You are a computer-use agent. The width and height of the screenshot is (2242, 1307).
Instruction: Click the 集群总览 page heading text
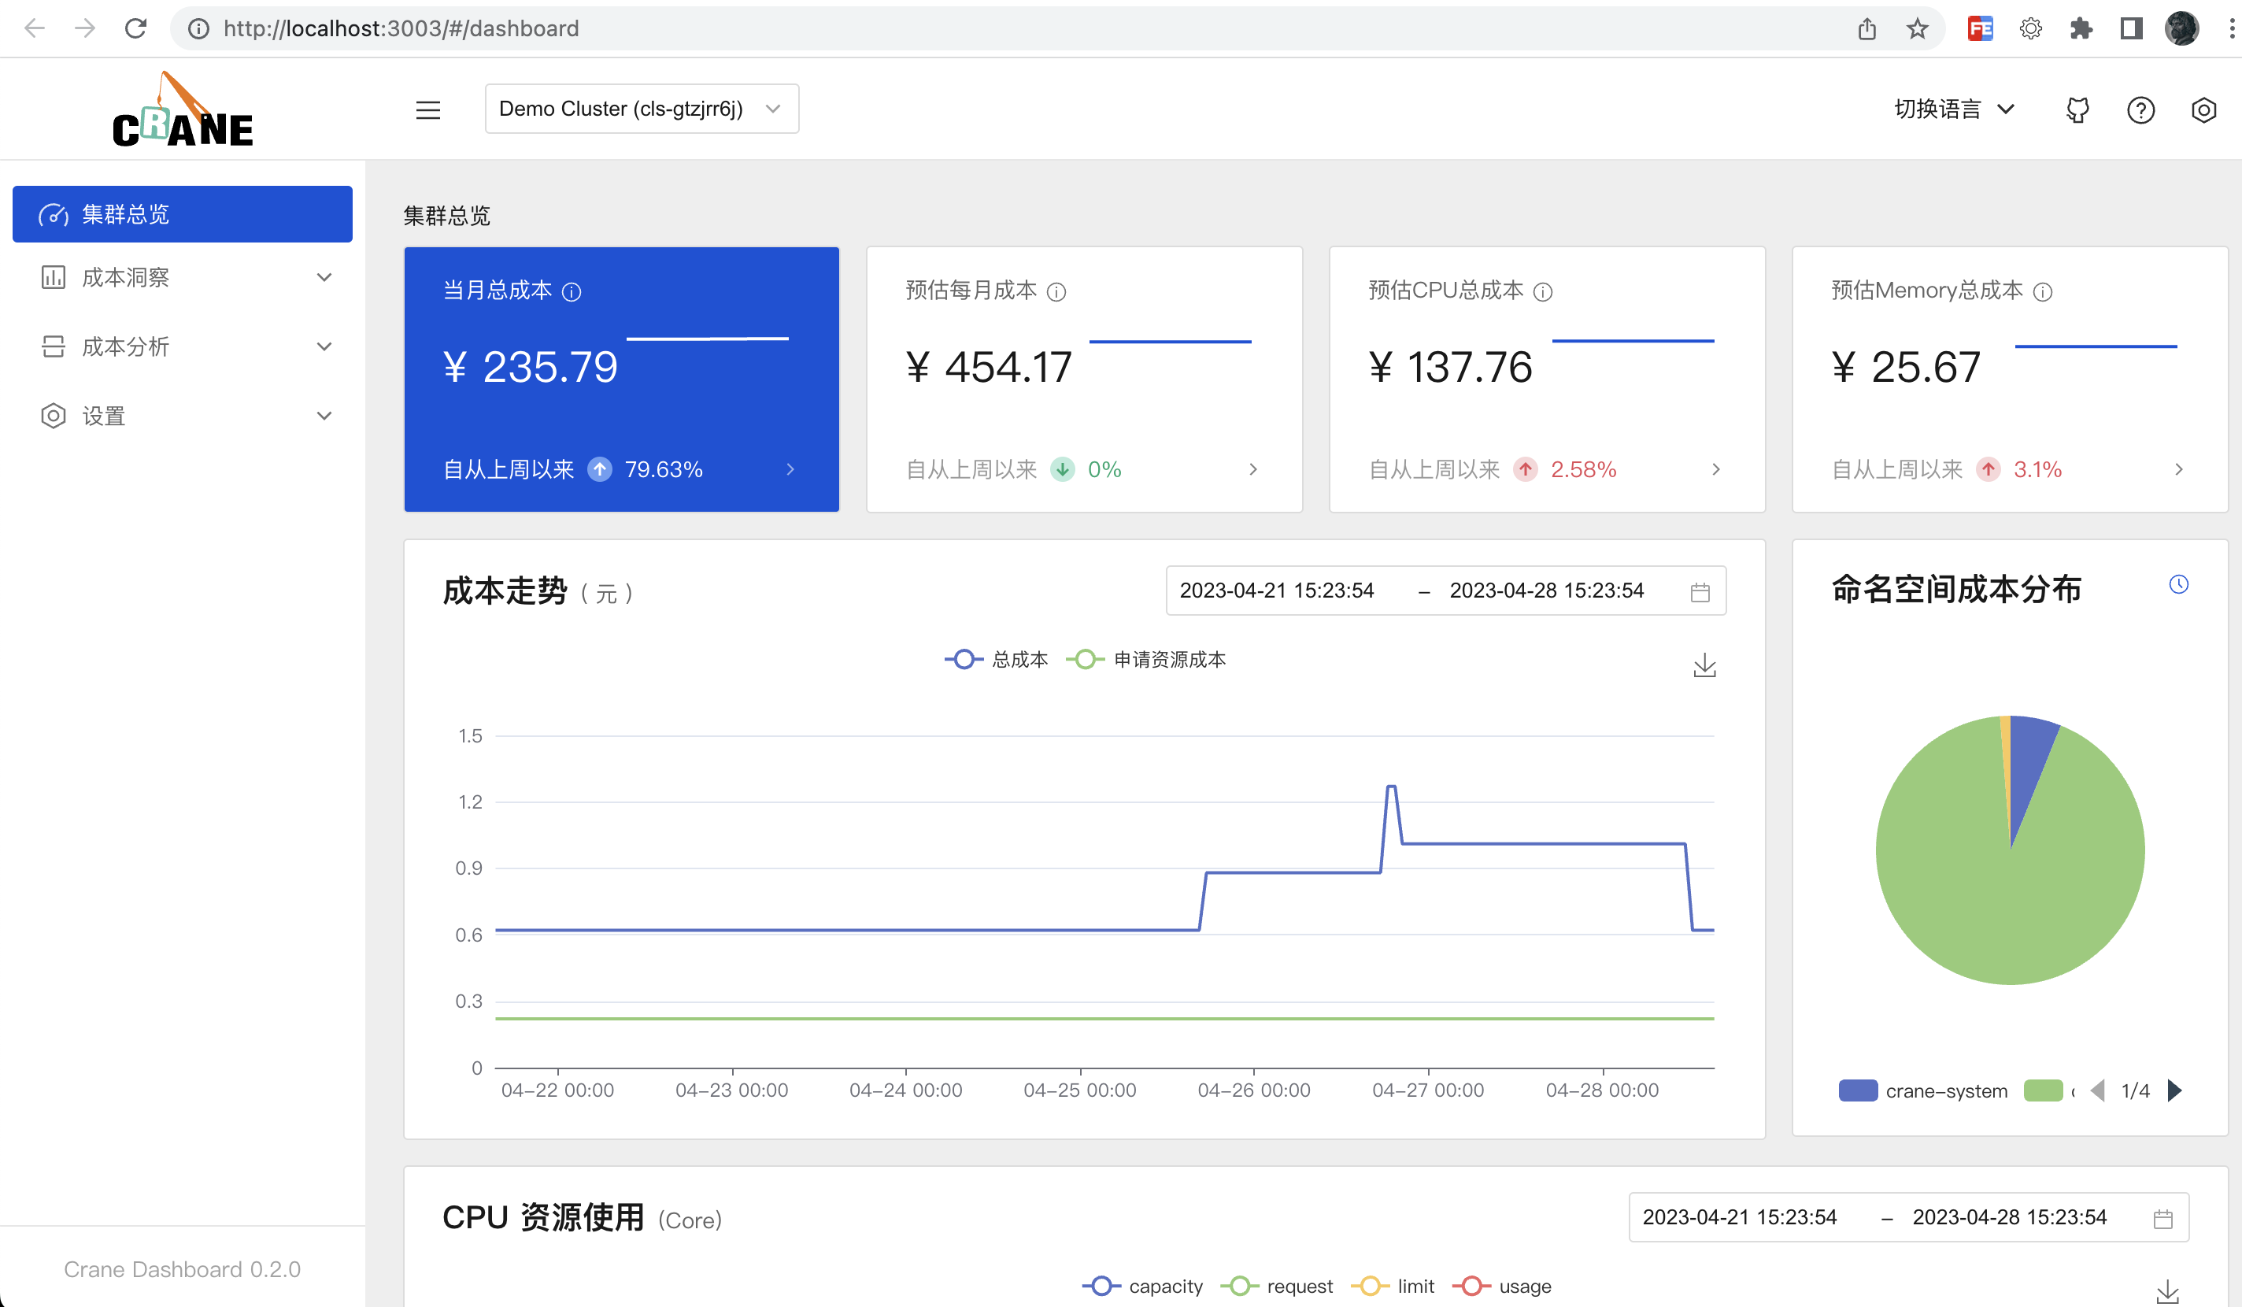pyautogui.click(x=446, y=215)
